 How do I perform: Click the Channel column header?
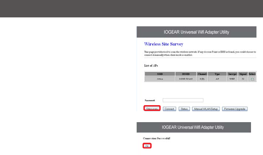(x=202, y=74)
